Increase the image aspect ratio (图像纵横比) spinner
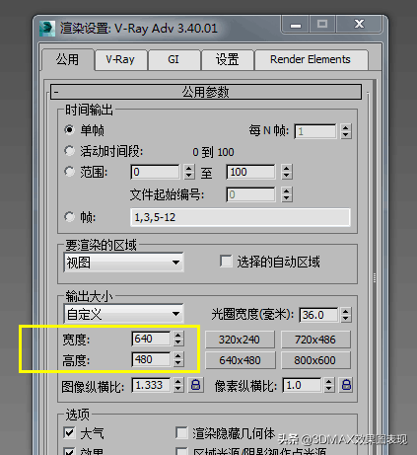This screenshot has width=417, height=455. point(178,381)
